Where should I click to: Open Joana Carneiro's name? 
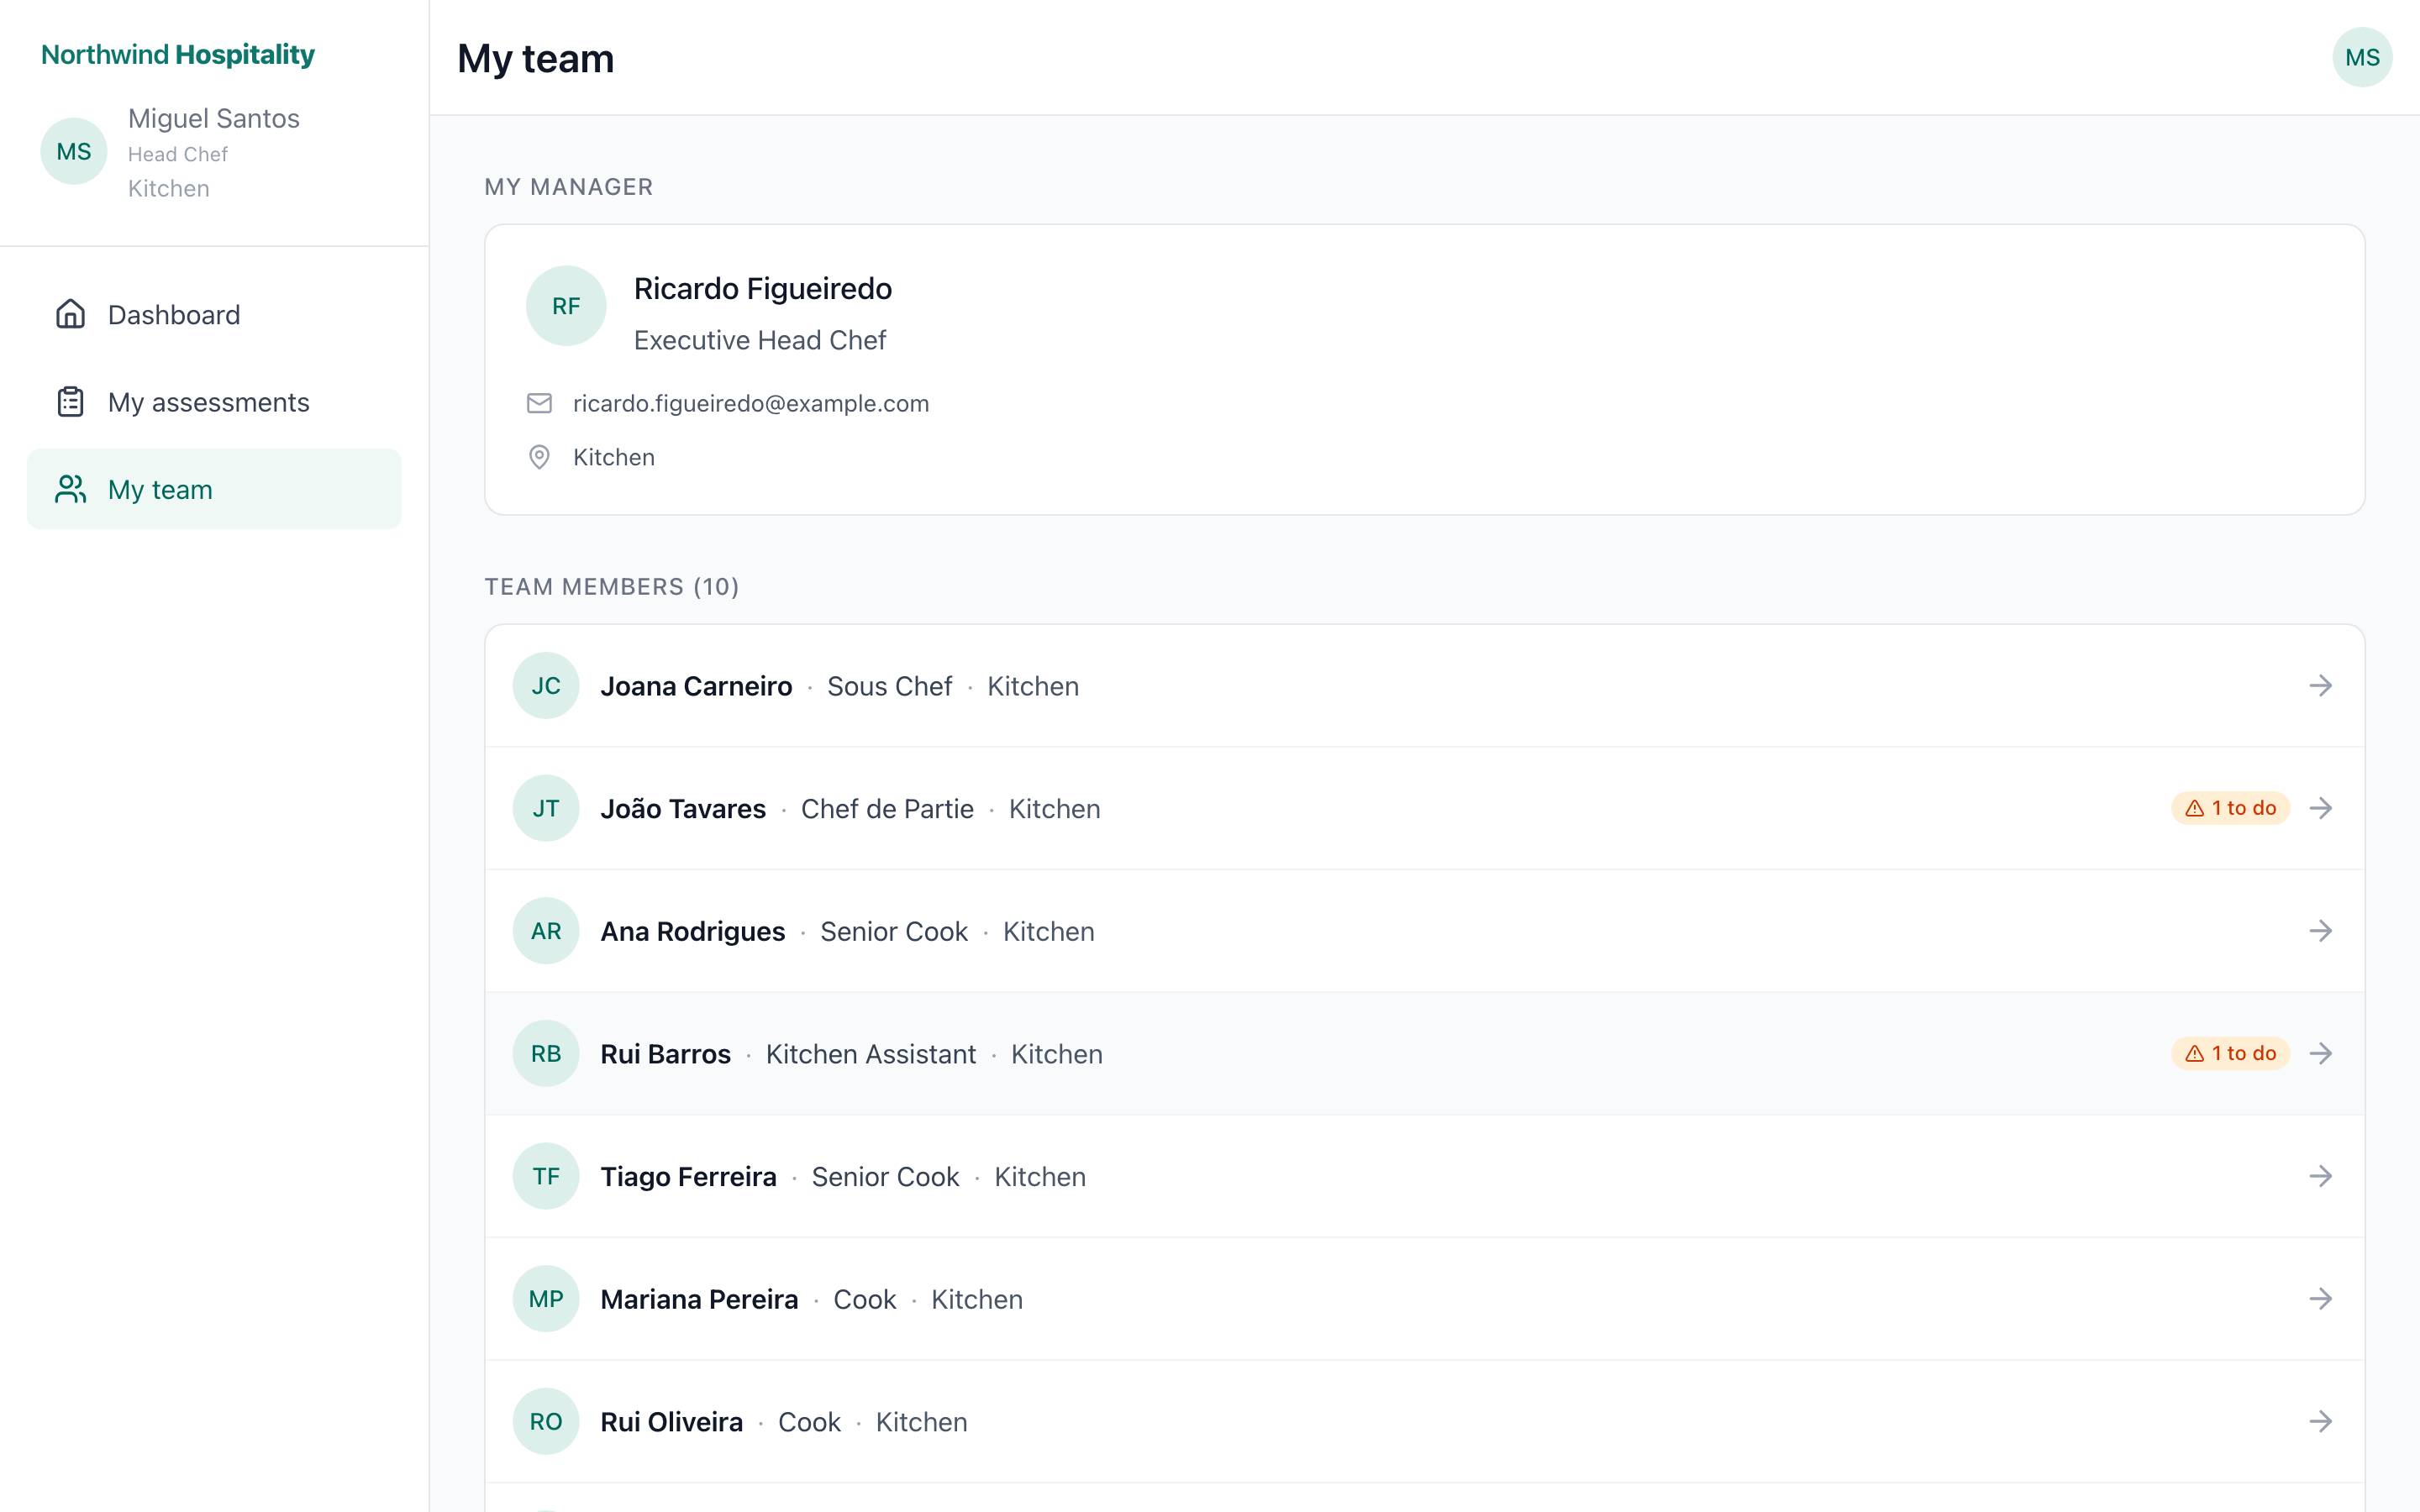[x=696, y=686]
